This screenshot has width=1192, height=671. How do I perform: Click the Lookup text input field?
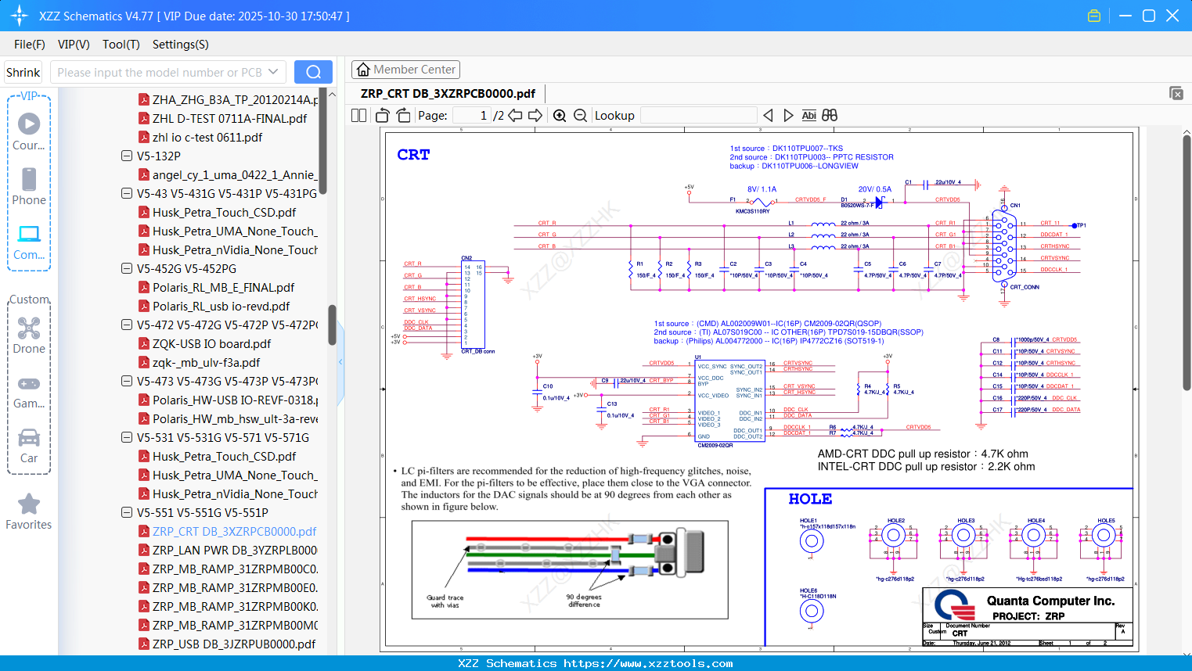(x=698, y=116)
